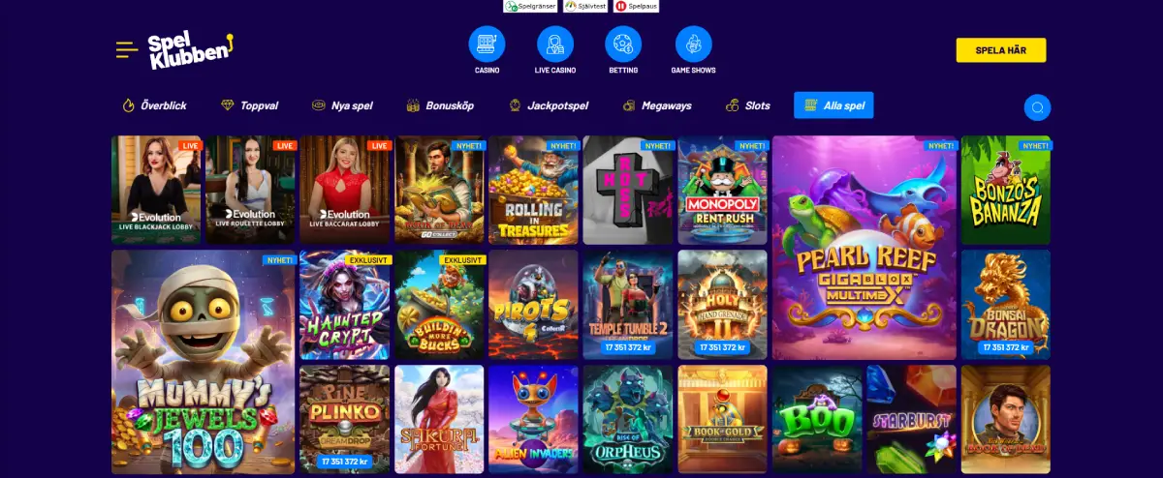Open the hamburger menu beside the logo
This screenshot has width=1163, height=478.
pyautogui.click(x=126, y=49)
